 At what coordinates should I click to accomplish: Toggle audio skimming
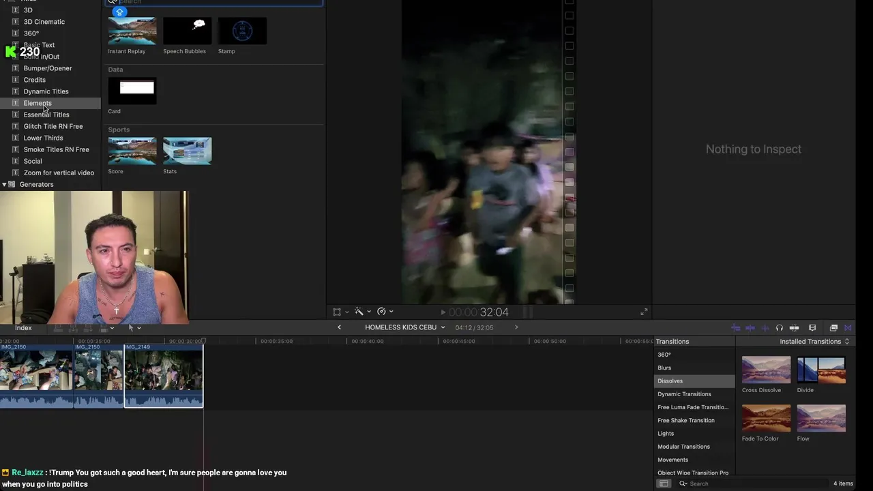[x=765, y=328]
